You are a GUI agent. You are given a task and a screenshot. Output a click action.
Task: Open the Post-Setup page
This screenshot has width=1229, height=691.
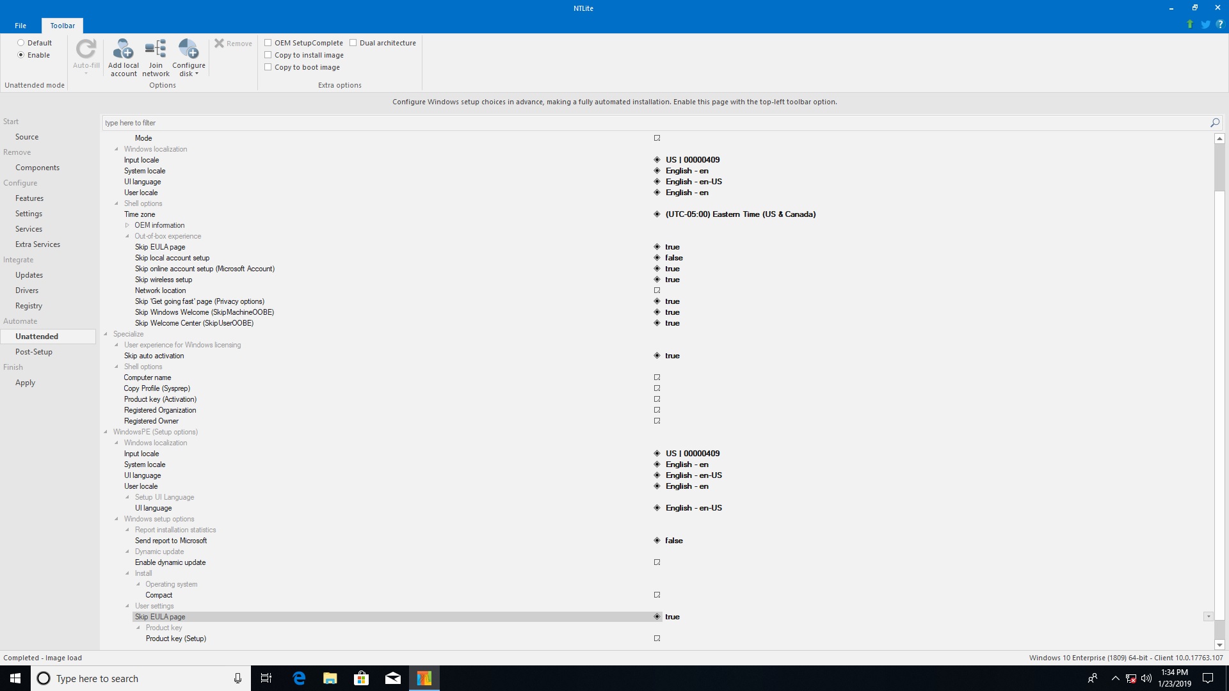tap(34, 352)
